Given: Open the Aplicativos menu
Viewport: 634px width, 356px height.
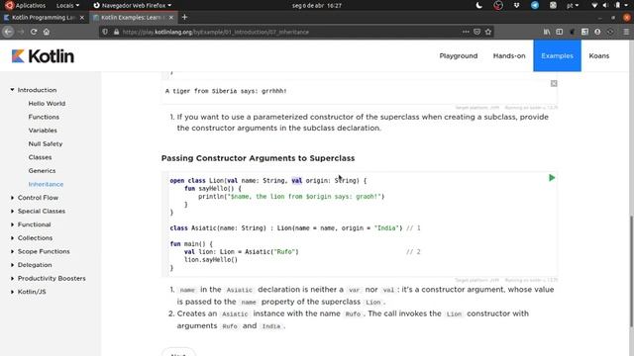Looking at the screenshot, I should pyautogui.click(x=26, y=5).
